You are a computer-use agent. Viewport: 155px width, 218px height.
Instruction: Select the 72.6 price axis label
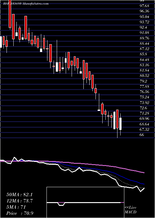(143, 108)
